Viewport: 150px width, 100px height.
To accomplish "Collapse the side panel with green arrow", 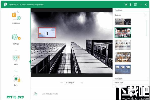I will tap(30, 62).
